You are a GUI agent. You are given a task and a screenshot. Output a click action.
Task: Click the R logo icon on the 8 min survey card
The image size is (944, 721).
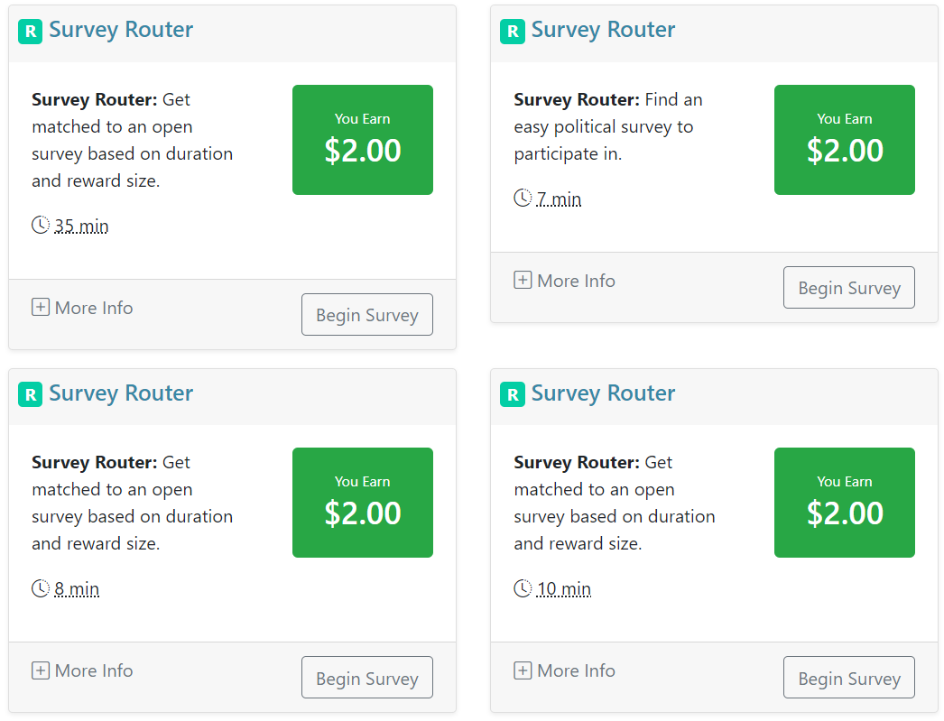30,394
